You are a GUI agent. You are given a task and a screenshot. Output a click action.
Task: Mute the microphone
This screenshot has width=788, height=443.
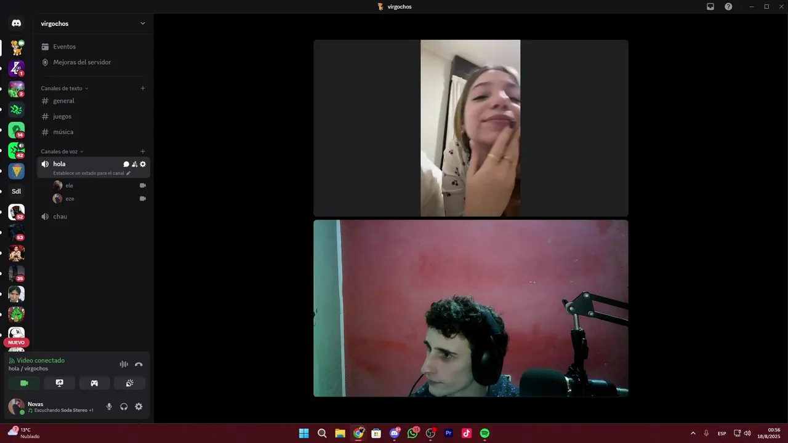coord(109,407)
